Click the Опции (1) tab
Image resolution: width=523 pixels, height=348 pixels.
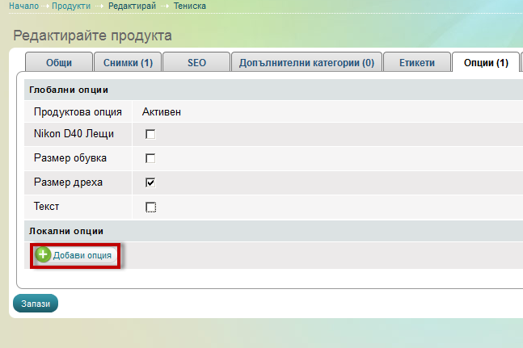pos(485,63)
